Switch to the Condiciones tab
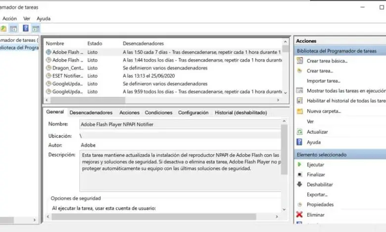Viewport: 386px width, 232px height. (x=158, y=113)
